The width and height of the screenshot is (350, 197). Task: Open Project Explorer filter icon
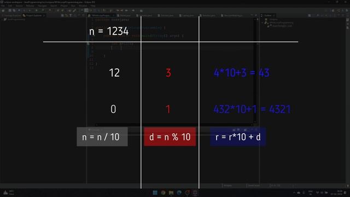coord(71,15)
